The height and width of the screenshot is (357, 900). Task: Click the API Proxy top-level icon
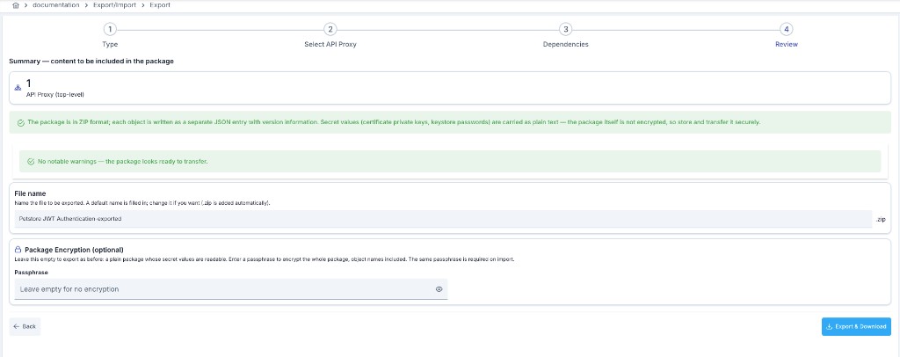[18, 88]
